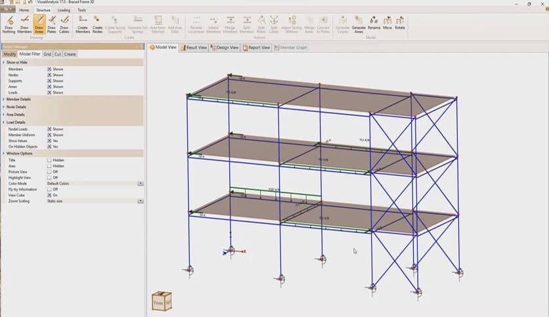Select the Draw Members tool
Viewport: 549px width, 317px height.
[24, 24]
